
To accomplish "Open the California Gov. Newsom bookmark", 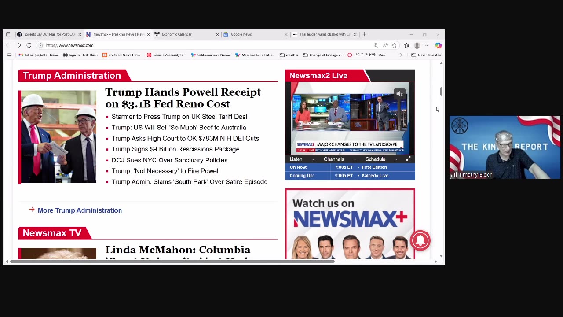I will click(x=210, y=55).
